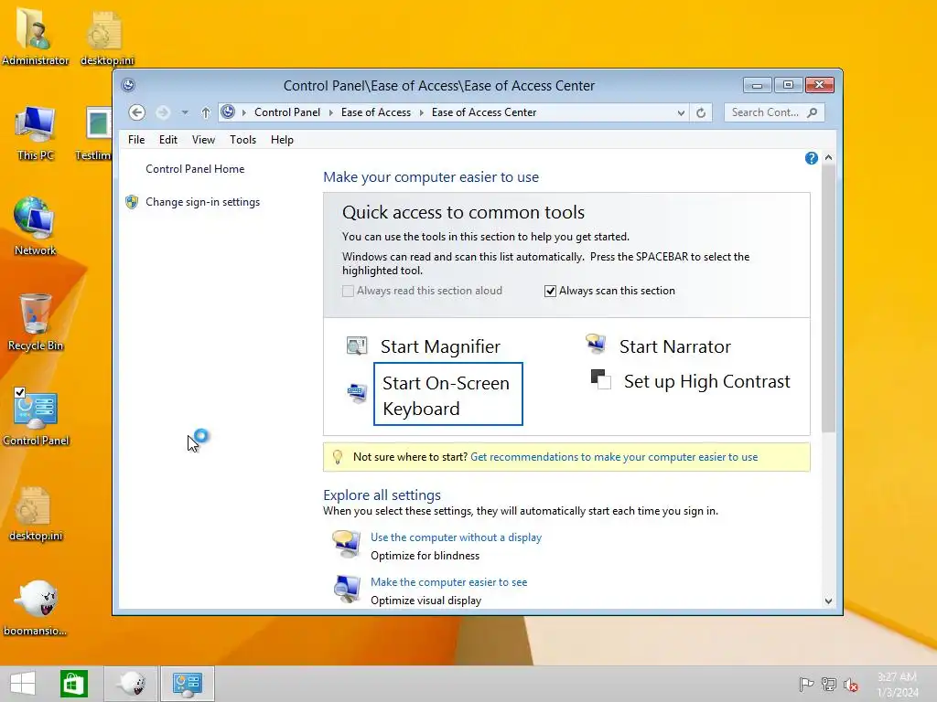Open Use the computer without a display
Viewport: 937px width, 702px height.
point(456,537)
